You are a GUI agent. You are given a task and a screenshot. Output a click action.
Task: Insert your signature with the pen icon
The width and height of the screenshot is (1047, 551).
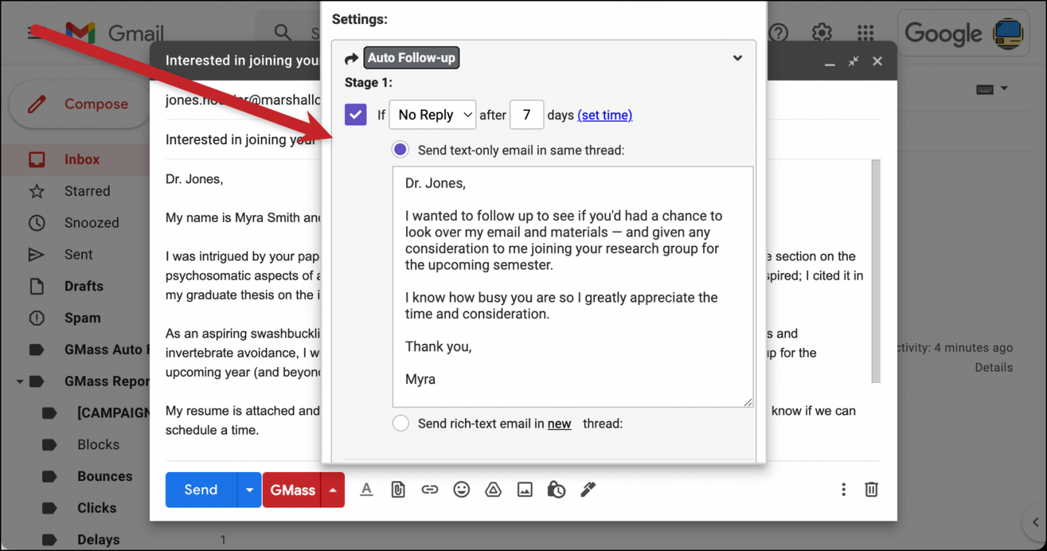point(588,490)
